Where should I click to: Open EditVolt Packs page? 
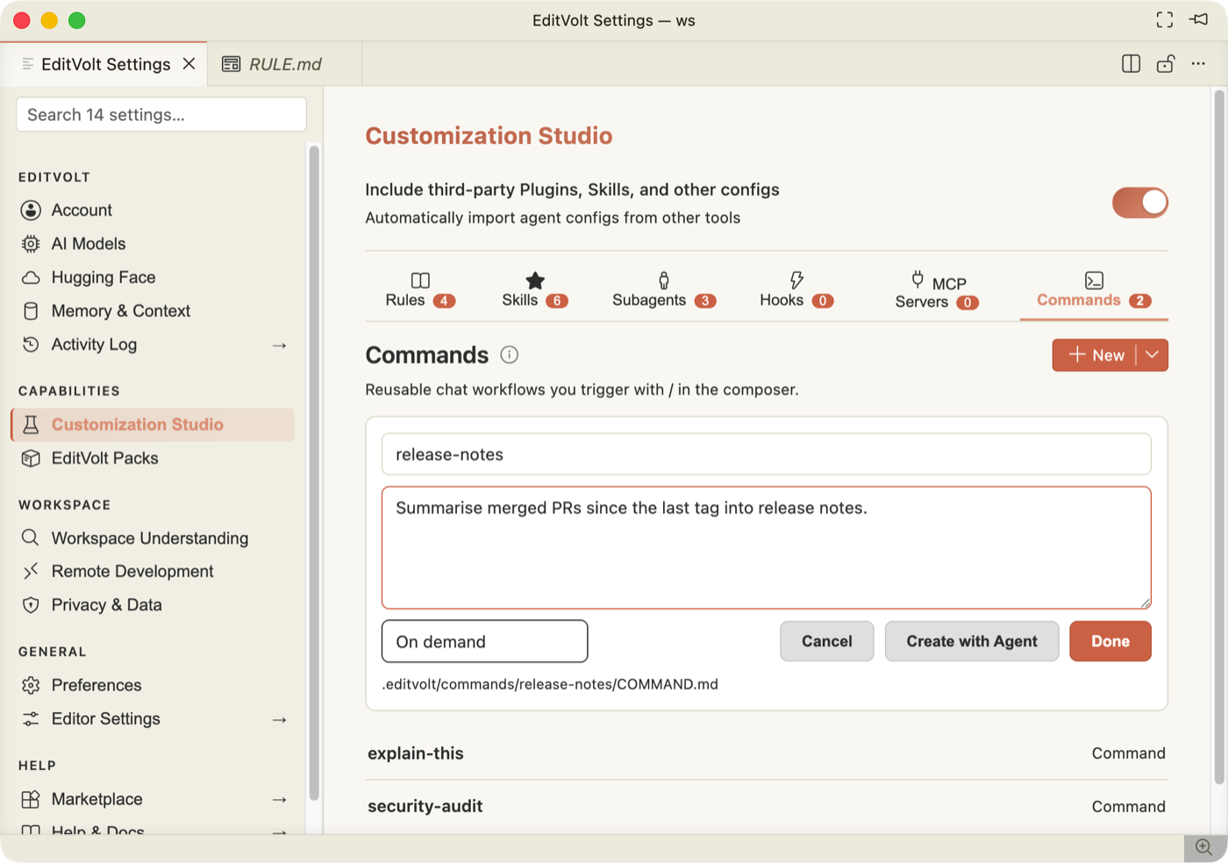pyautogui.click(x=153, y=459)
